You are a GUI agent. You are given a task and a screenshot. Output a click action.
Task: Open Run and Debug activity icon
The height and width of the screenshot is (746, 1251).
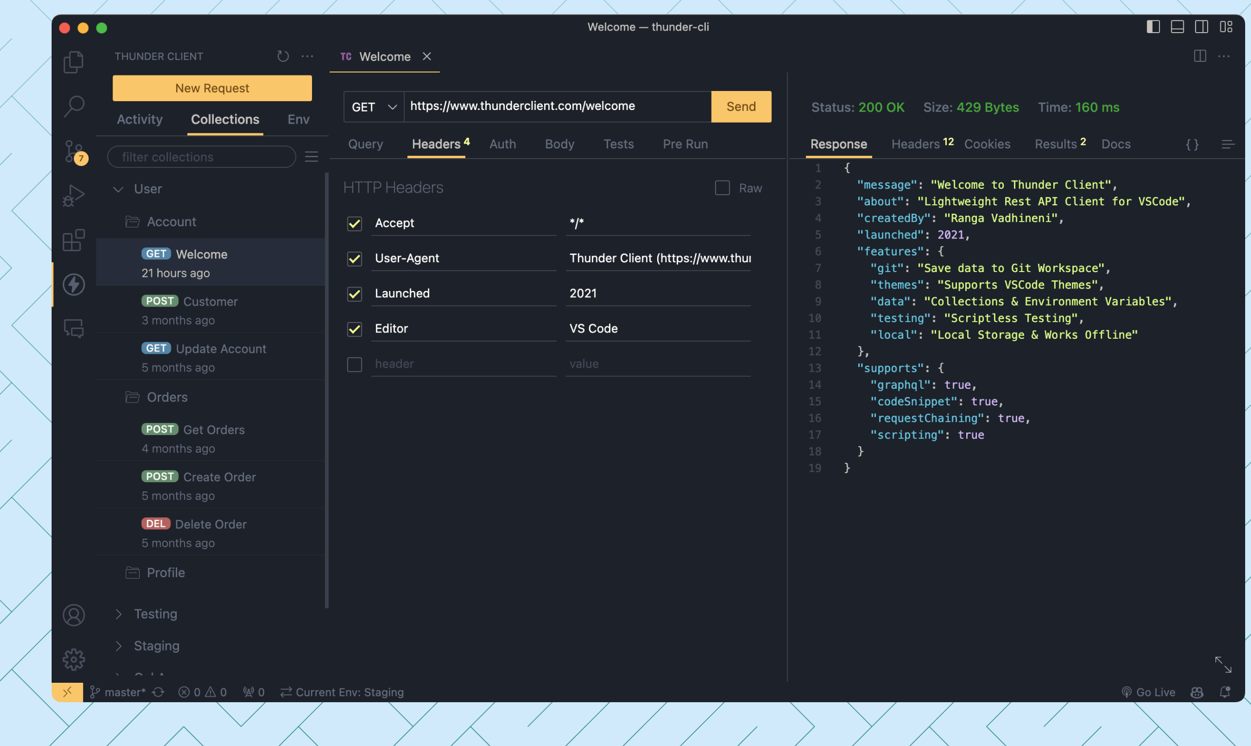point(74,196)
